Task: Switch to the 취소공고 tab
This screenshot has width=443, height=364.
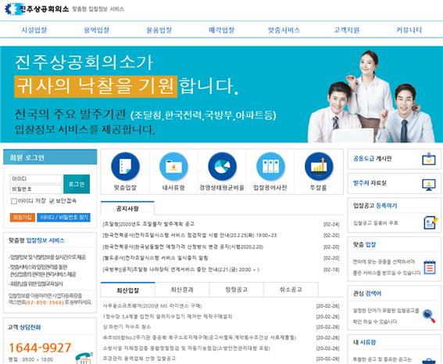Action: [x=291, y=290]
